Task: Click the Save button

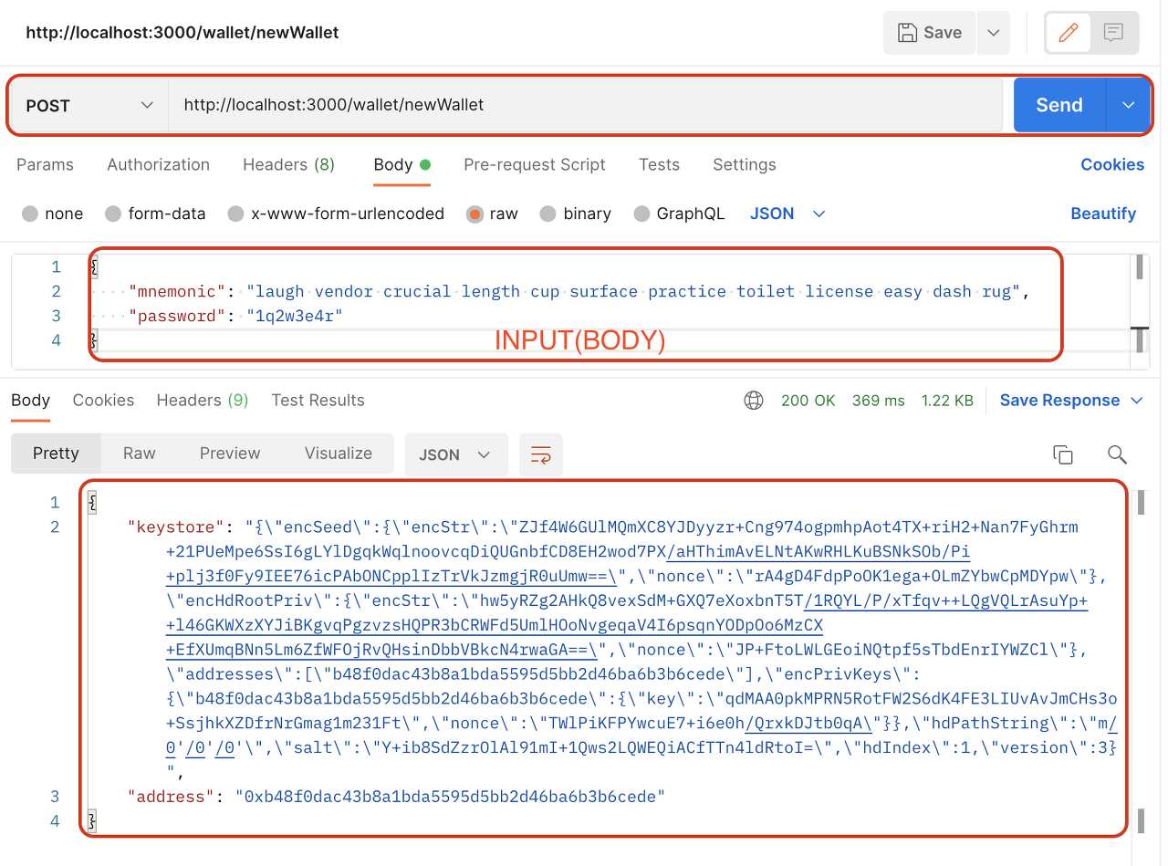Action: click(x=930, y=33)
